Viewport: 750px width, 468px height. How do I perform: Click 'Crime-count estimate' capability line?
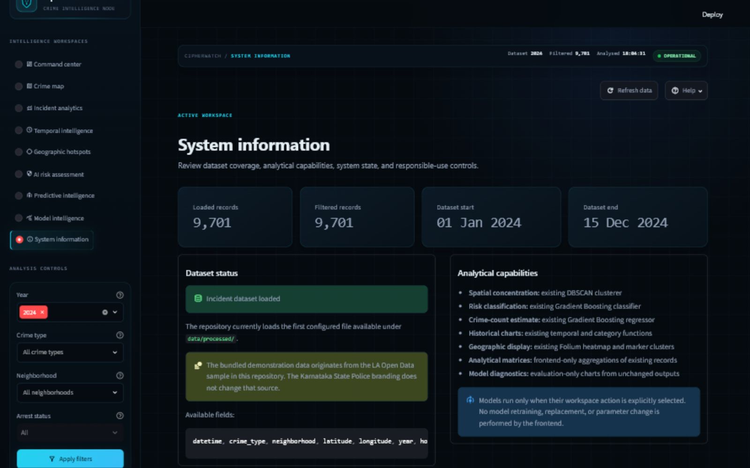tap(562, 320)
